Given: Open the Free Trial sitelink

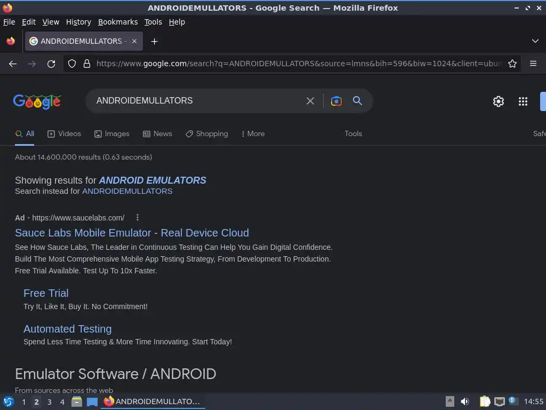Looking at the screenshot, I should coord(46,293).
